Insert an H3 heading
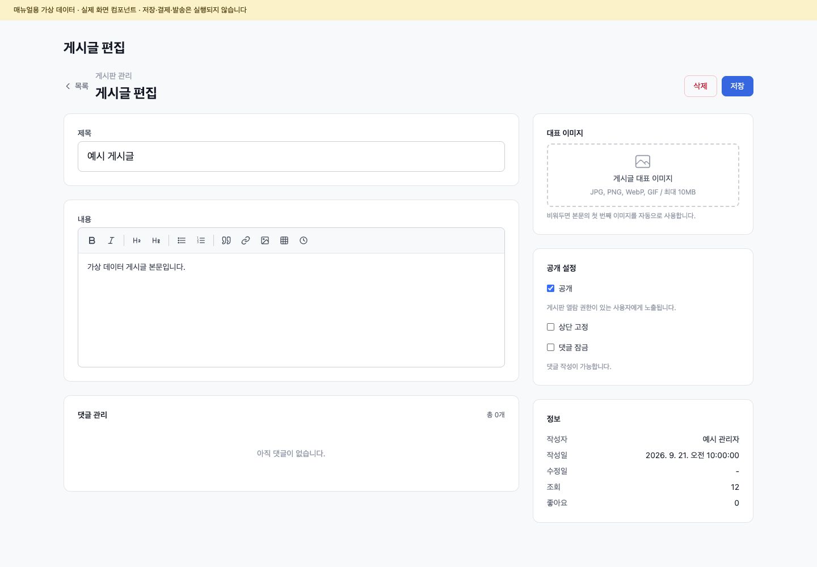817x567 pixels. coord(156,240)
